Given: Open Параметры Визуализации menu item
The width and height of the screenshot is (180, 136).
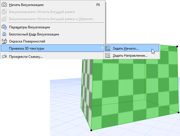Looking at the screenshot, I should click(x=52, y=27).
